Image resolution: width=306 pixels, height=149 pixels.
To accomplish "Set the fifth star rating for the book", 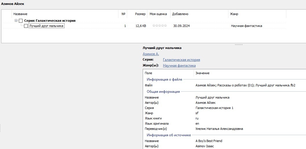I will [x=166, y=26].
